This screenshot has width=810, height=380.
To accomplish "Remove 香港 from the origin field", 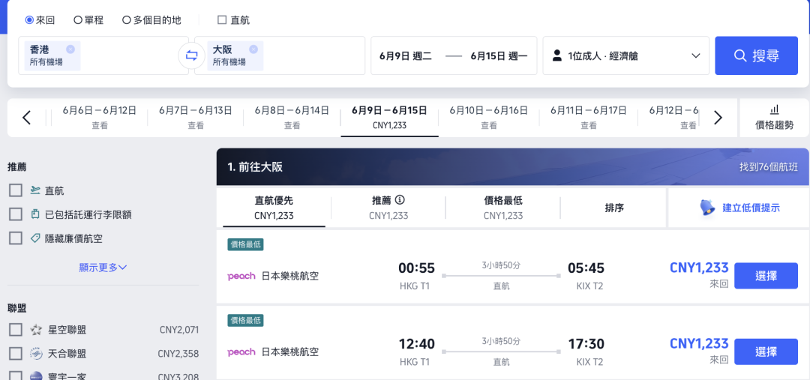I will click(70, 49).
